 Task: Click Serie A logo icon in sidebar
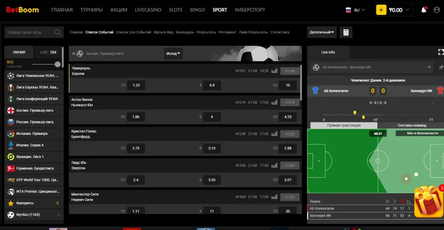[11, 145]
